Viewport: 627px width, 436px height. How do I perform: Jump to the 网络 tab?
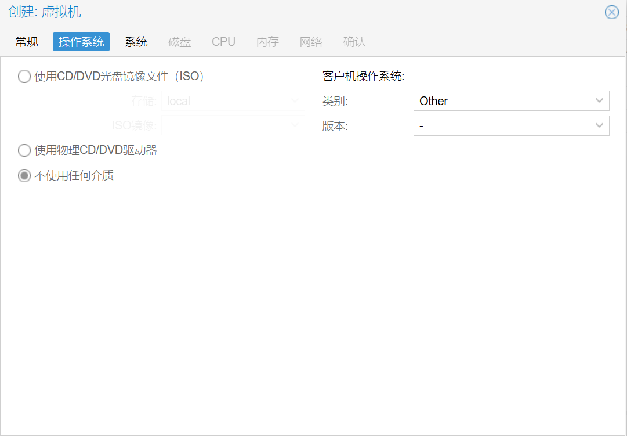pos(311,42)
